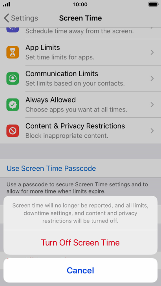Open Content & Privacy Restrictions chevron arrow

click(152, 131)
